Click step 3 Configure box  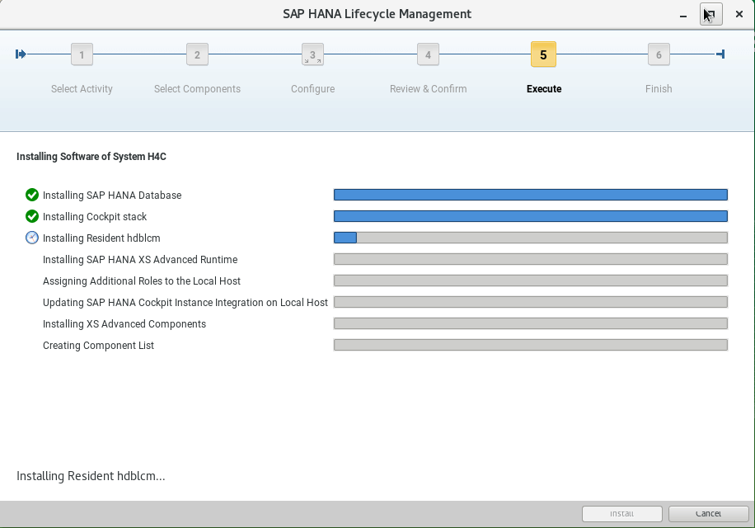click(x=313, y=54)
